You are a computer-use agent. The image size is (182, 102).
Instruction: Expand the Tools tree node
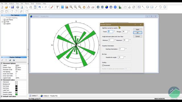tap(2, 22)
